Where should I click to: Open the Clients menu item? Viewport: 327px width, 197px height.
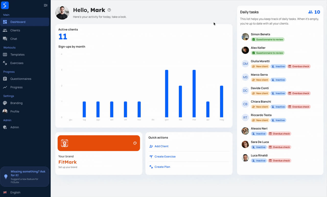[x=25, y=30]
